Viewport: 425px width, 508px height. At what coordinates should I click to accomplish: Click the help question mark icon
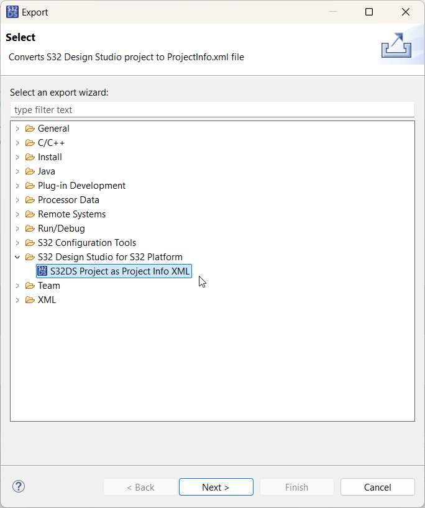click(x=19, y=486)
